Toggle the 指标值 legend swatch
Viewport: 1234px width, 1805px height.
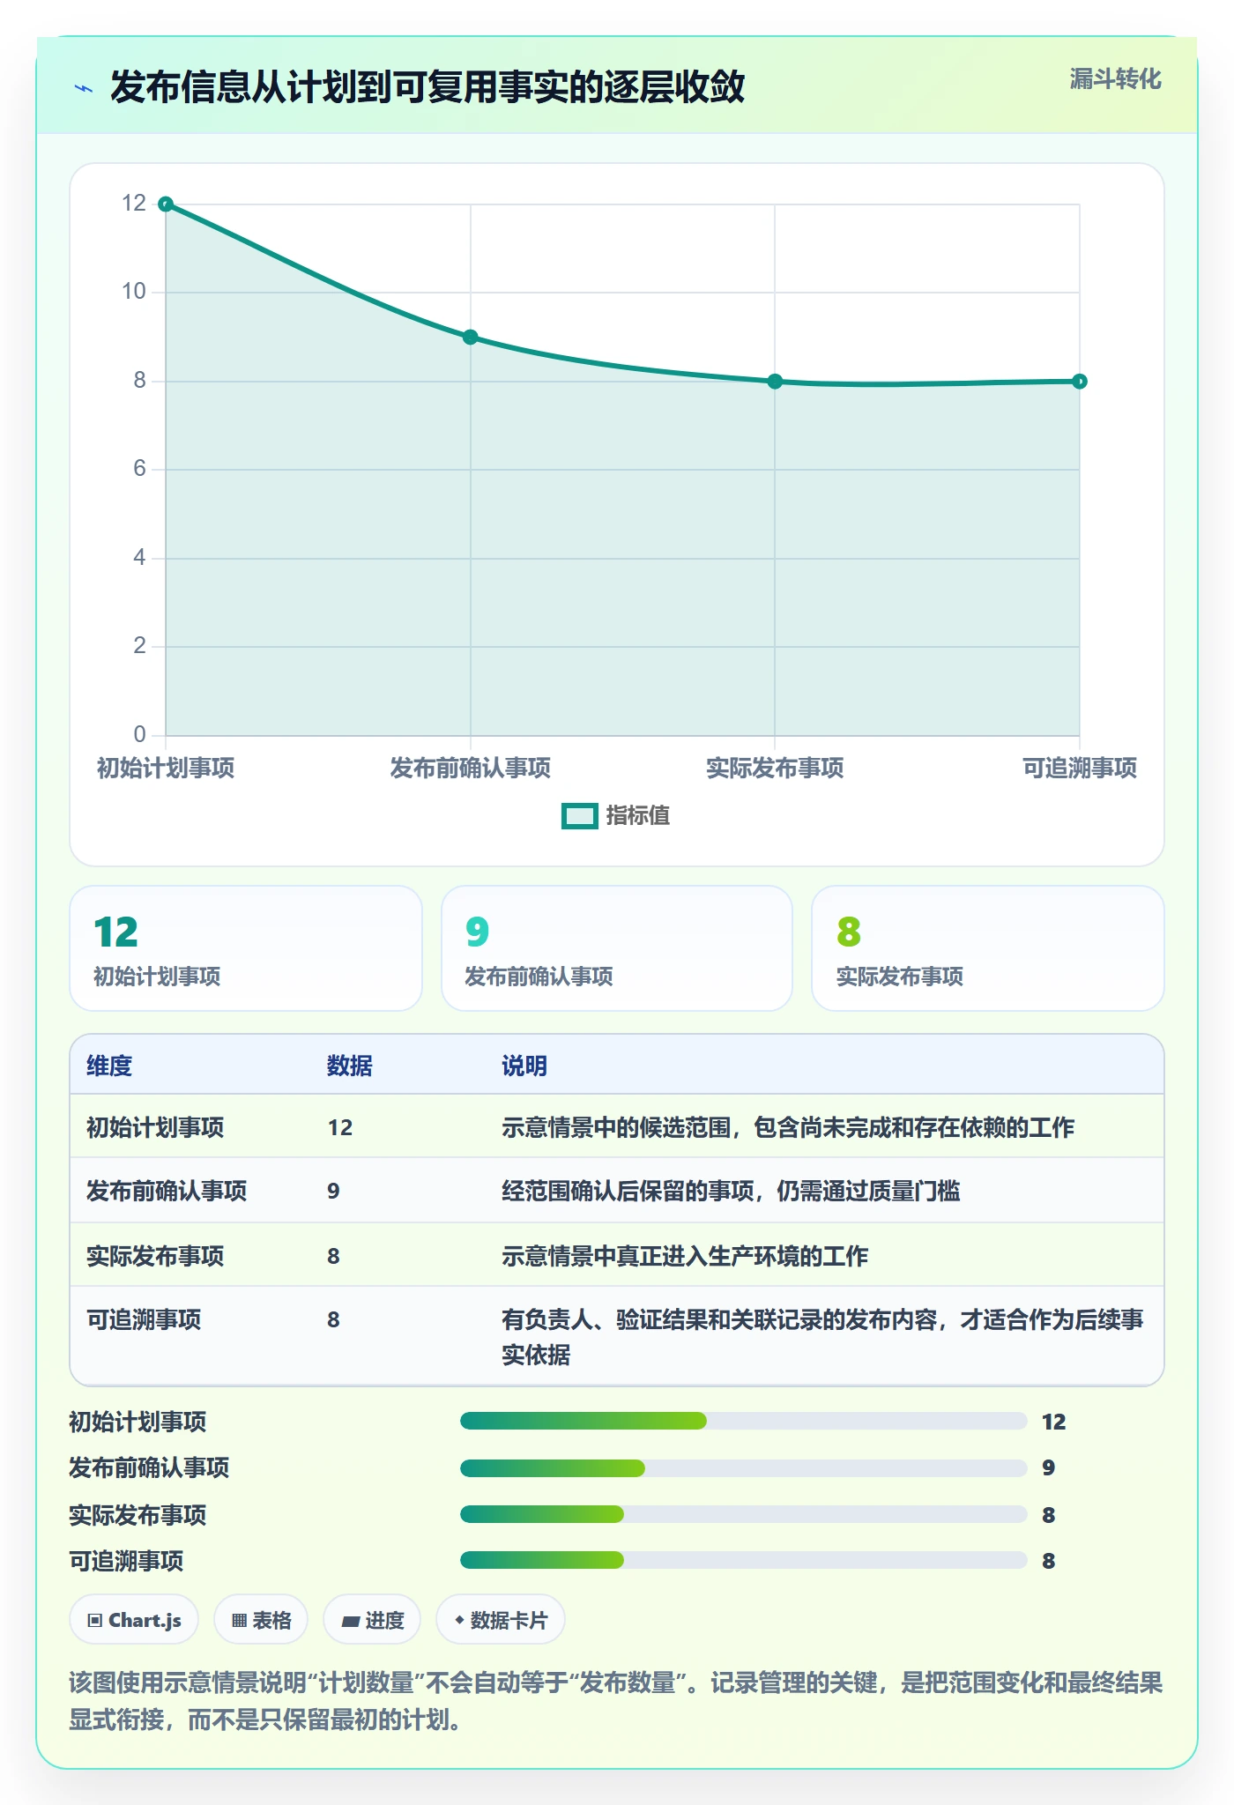point(580,816)
